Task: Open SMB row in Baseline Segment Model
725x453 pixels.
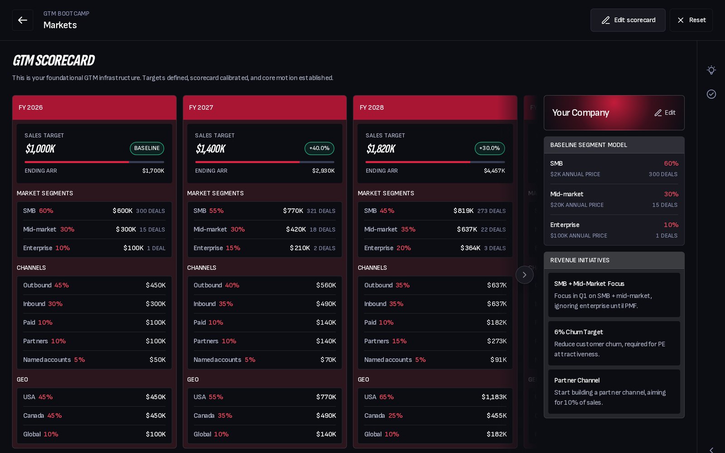Action: 614,169
